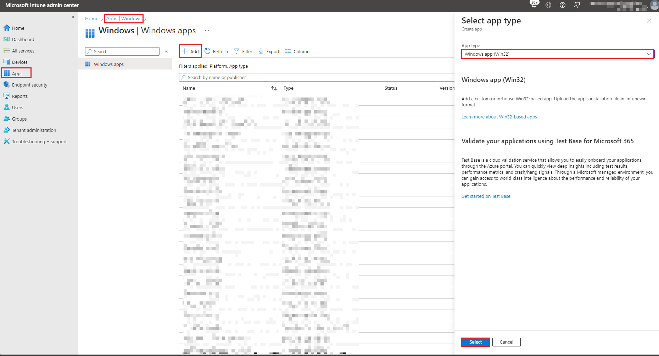Click the Status column header
The width and height of the screenshot is (659, 356).
click(391, 88)
